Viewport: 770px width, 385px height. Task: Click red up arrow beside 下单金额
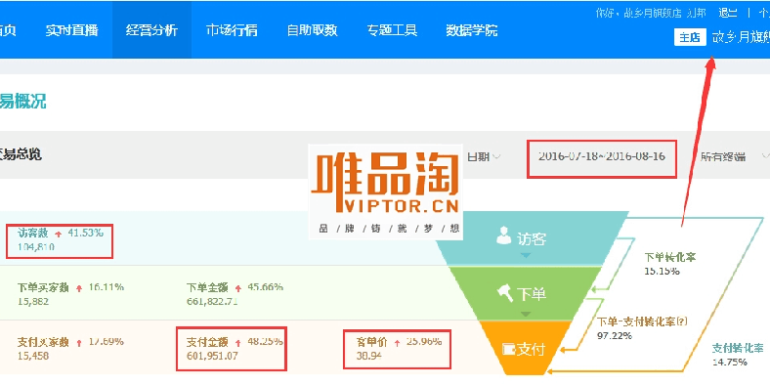pos(238,288)
